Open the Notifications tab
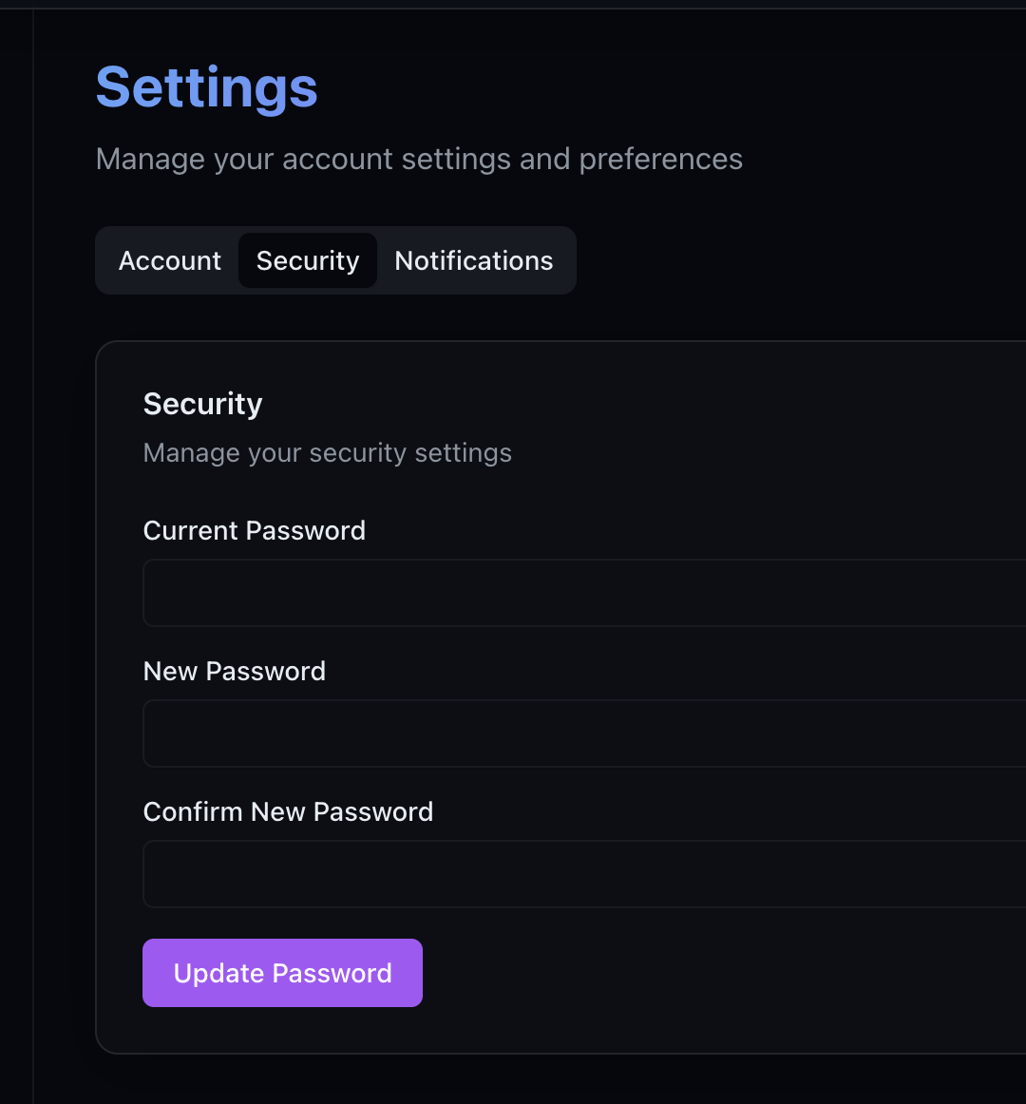The image size is (1026, 1104). pyautogui.click(x=473, y=260)
